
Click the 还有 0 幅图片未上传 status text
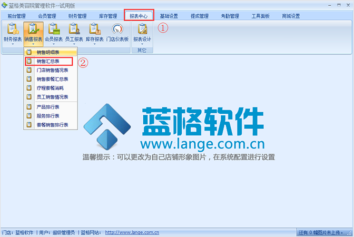321,232
